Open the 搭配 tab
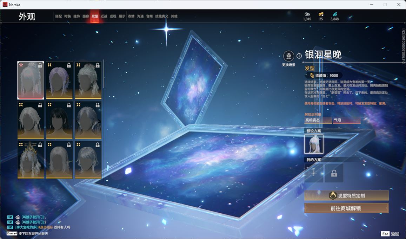Image resolution: width=406 pixels, height=239 pixels. (x=59, y=16)
